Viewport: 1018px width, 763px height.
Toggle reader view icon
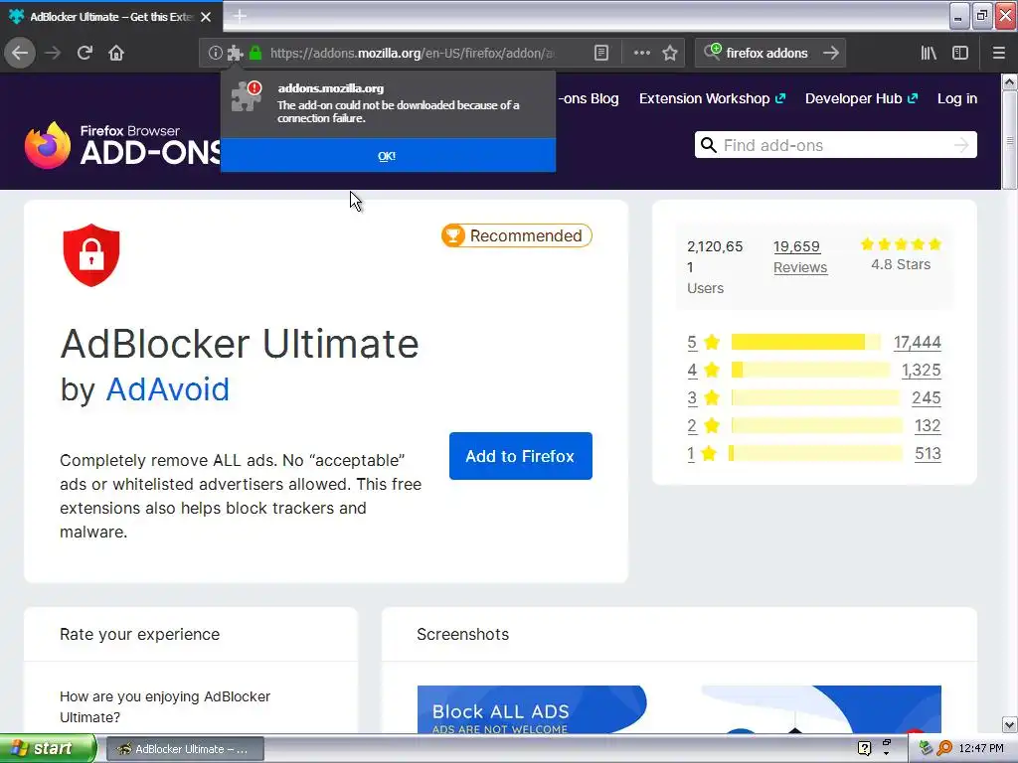[x=601, y=53]
